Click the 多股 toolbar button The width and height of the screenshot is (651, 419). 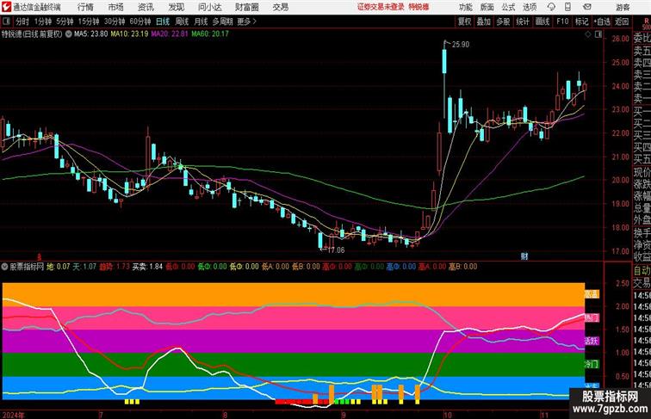(503, 22)
